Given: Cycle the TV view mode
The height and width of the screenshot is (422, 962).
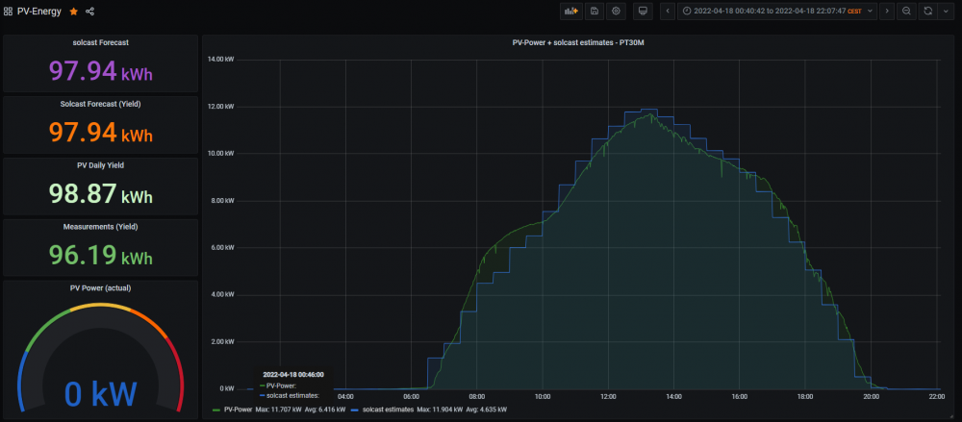Looking at the screenshot, I should click(643, 11).
